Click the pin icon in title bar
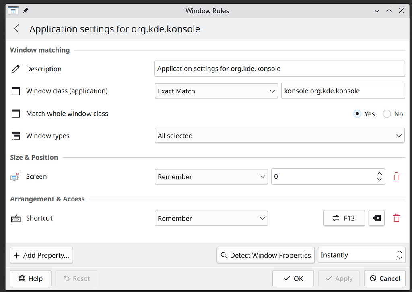 coord(25,11)
